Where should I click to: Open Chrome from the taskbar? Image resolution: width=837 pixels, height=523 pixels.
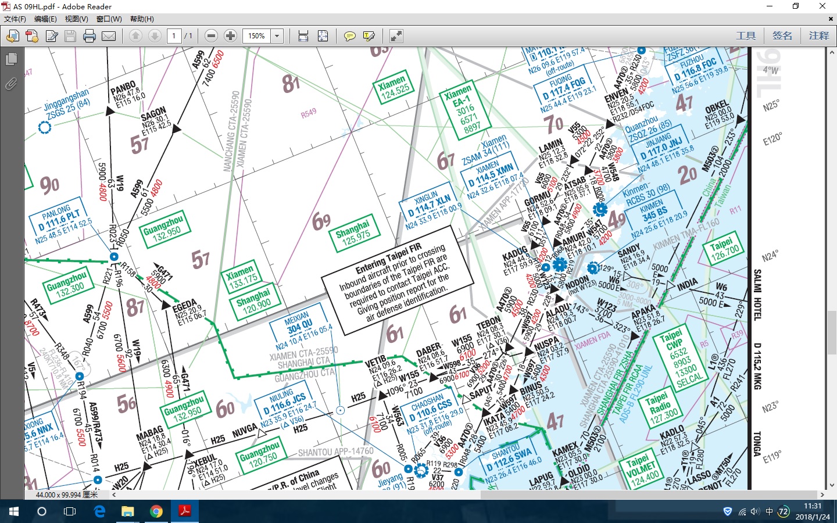(x=156, y=511)
